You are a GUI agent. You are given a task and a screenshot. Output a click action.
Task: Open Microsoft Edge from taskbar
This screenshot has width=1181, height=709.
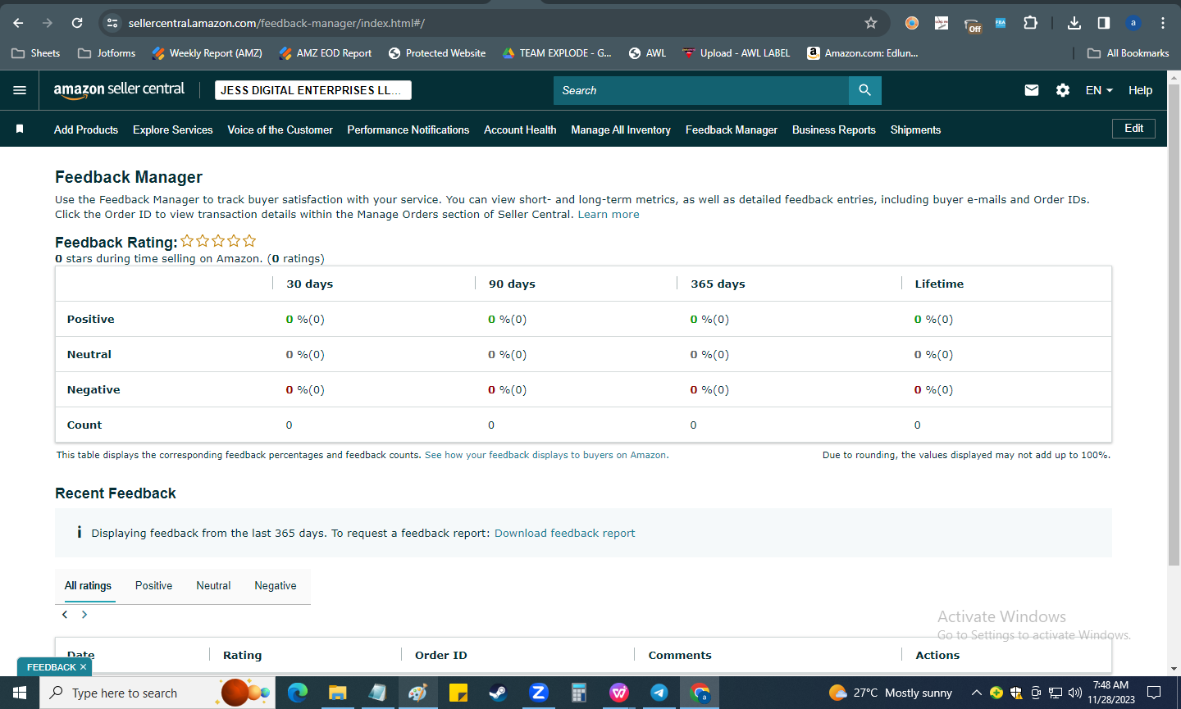[297, 693]
